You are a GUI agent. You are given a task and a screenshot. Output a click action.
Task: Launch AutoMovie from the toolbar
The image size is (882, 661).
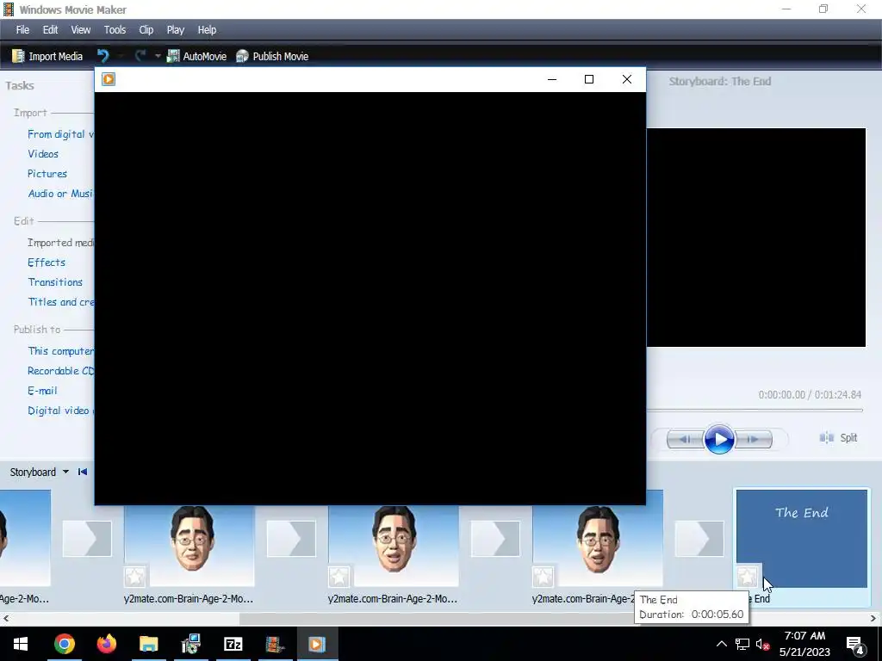[197, 56]
